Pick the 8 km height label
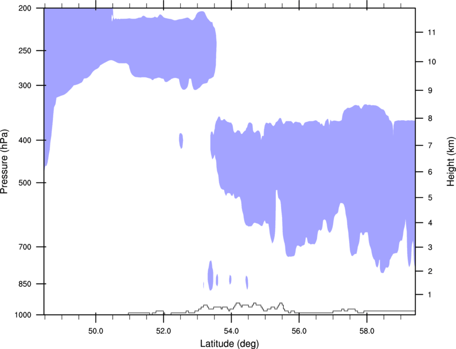456x349 pixels. click(430, 119)
